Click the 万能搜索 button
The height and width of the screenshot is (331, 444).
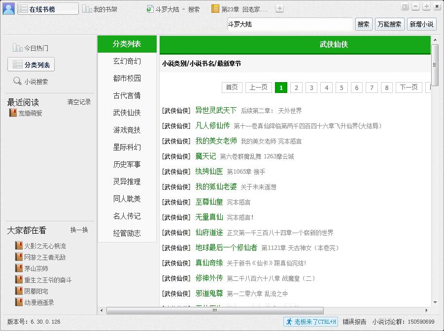coord(389,24)
